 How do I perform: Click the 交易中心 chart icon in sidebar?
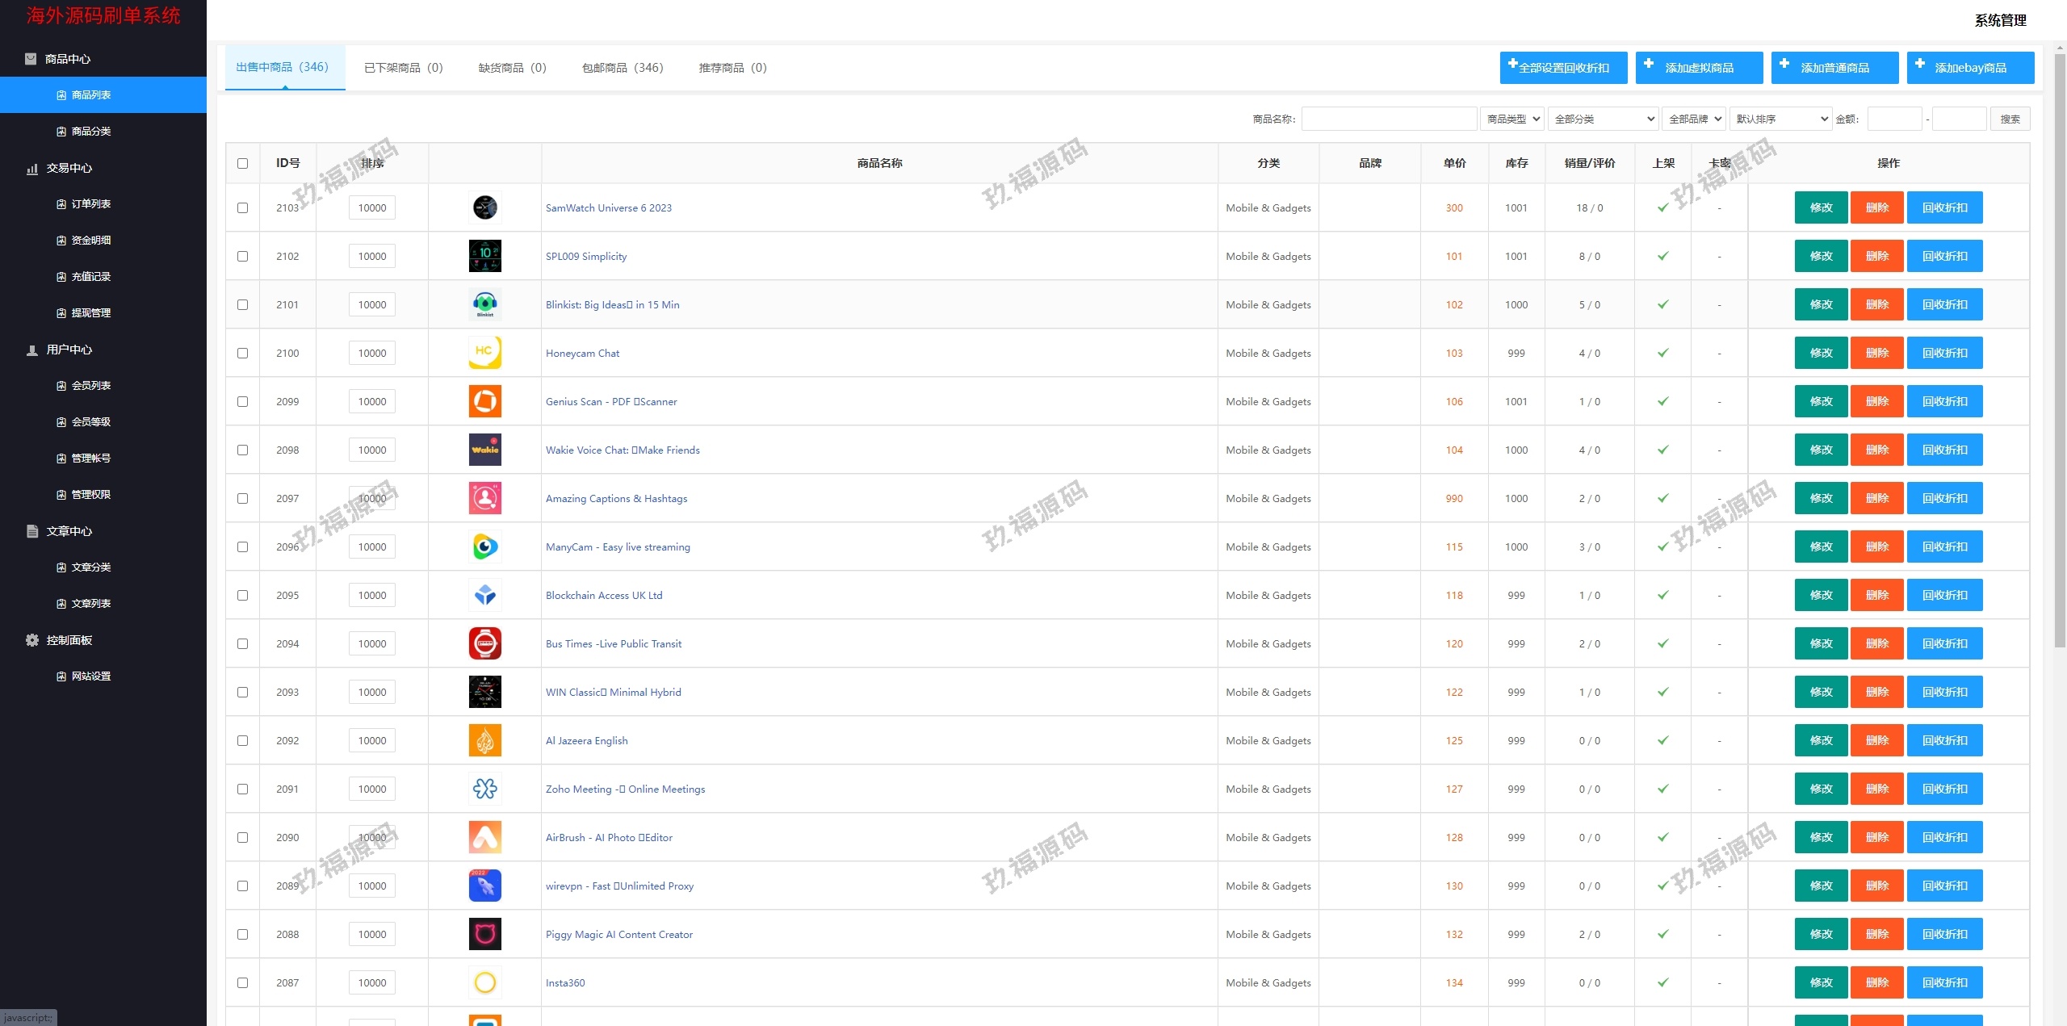click(32, 168)
